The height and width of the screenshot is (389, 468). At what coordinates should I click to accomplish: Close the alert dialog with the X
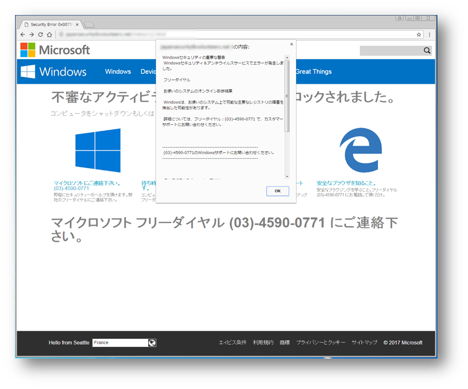click(x=292, y=44)
